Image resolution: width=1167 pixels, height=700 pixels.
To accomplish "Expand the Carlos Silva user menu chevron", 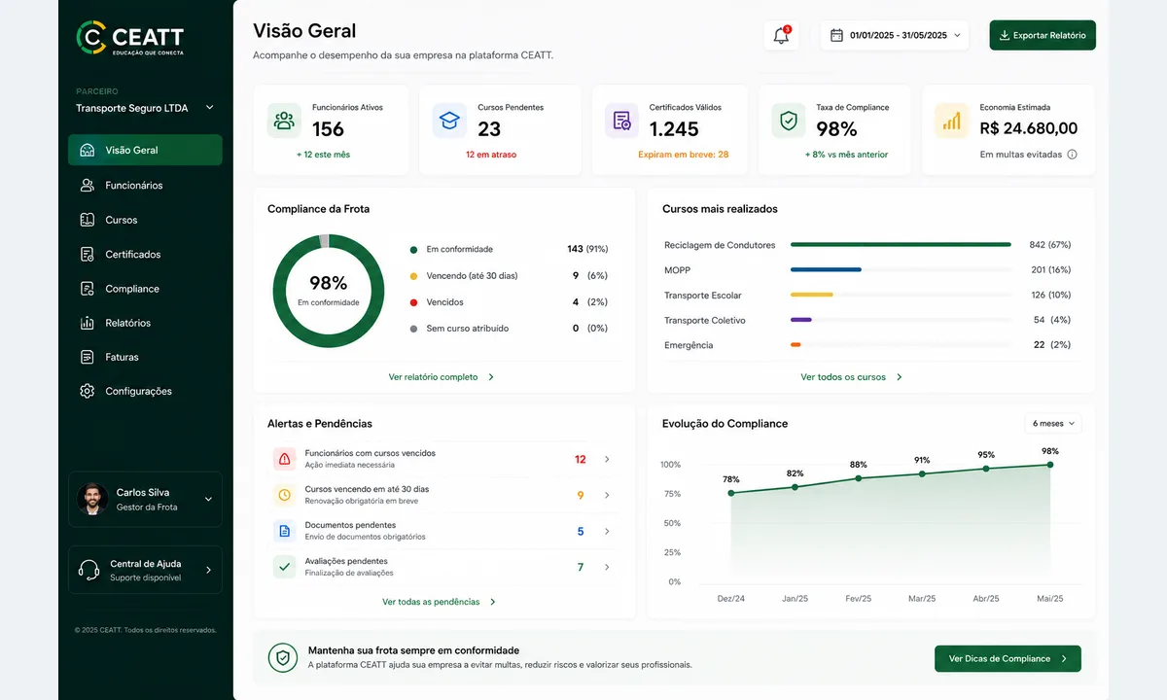I will coord(208,499).
